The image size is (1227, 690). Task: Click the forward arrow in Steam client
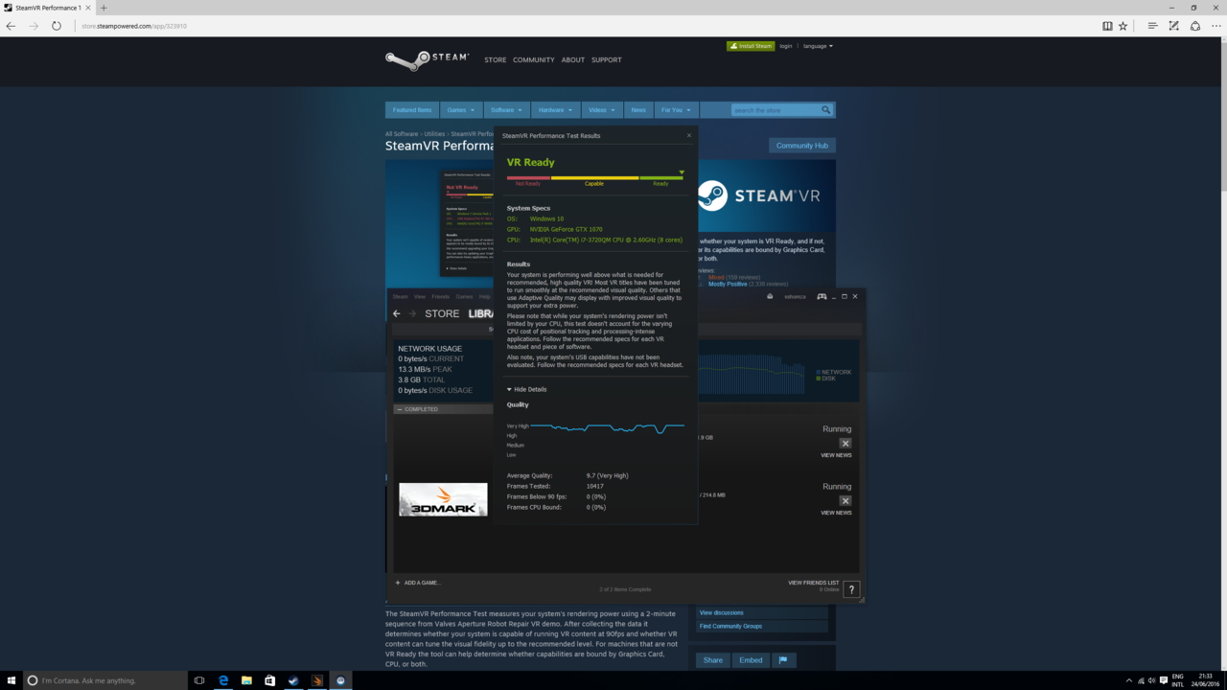pos(413,313)
